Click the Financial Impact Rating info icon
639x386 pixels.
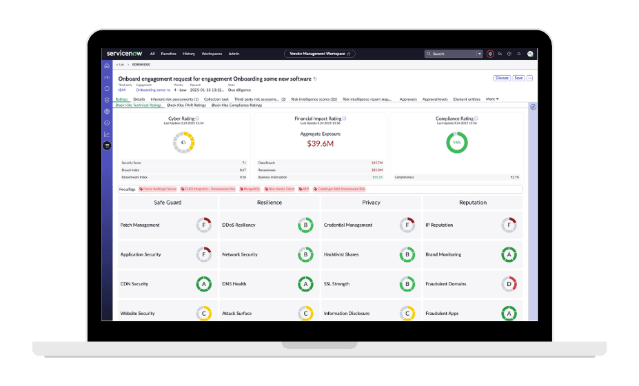[x=345, y=119]
